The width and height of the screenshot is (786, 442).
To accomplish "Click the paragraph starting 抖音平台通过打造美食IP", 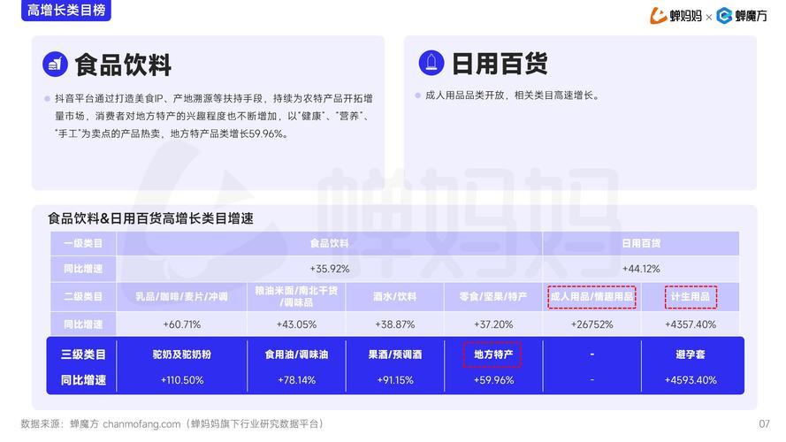I will [214, 117].
